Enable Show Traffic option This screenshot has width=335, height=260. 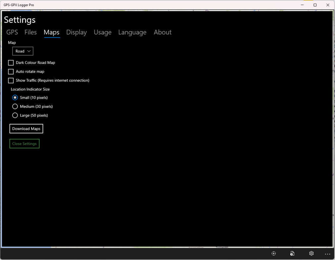[11, 80]
